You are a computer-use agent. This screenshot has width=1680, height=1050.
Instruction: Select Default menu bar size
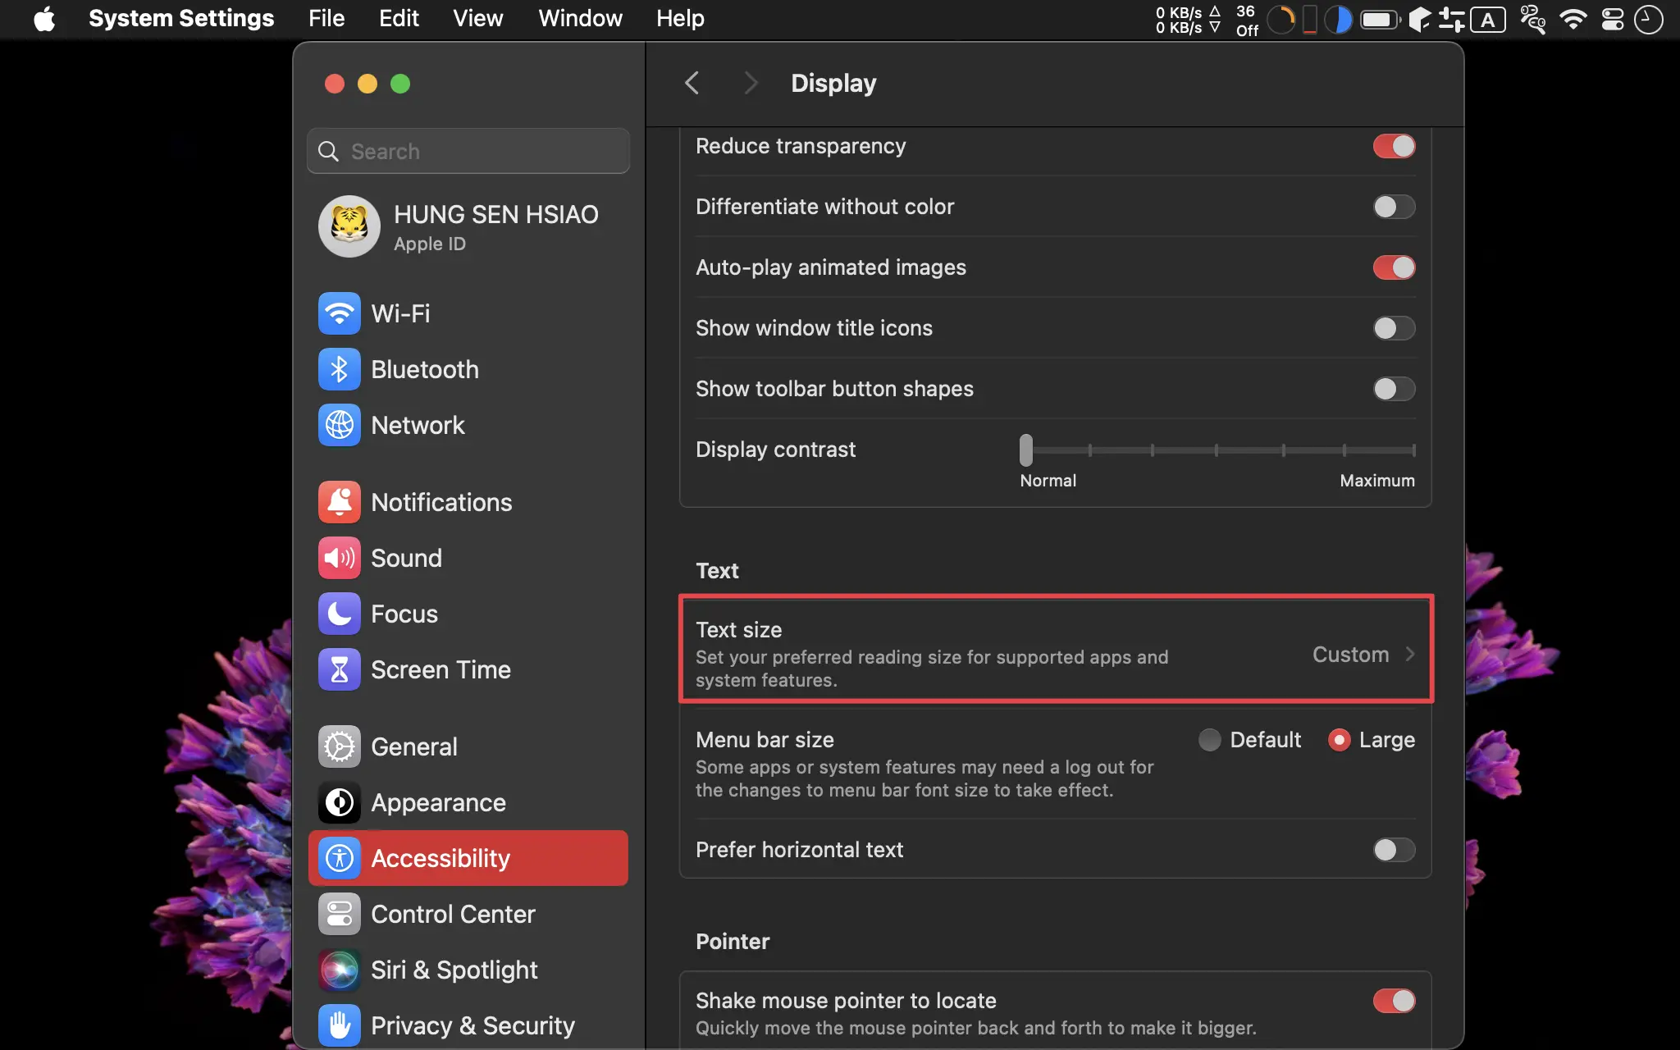click(x=1209, y=740)
